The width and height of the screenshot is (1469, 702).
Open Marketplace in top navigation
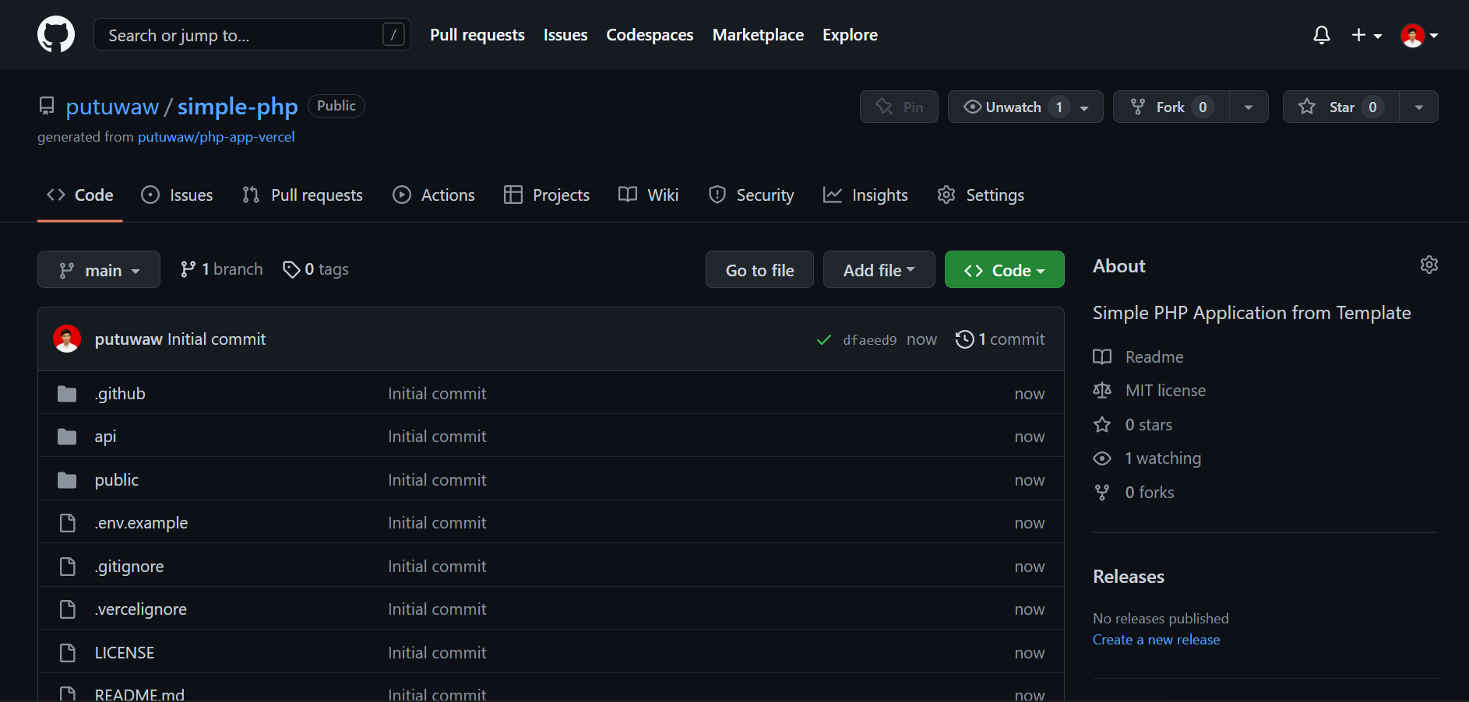click(758, 35)
